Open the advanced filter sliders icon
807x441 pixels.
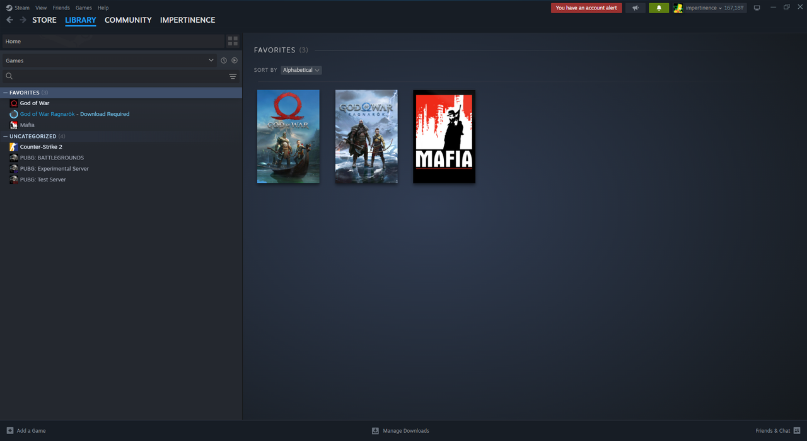pos(233,76)
